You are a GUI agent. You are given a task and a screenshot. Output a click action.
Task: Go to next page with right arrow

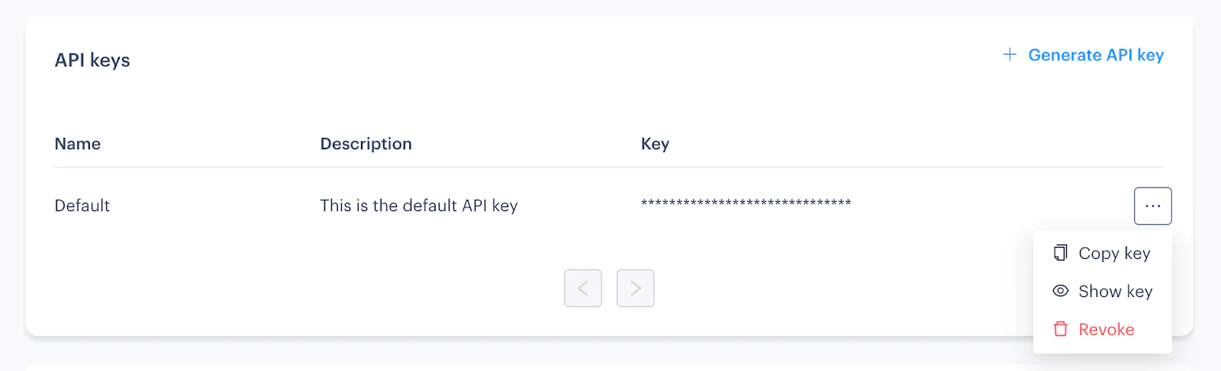click(x=636, y=288)
